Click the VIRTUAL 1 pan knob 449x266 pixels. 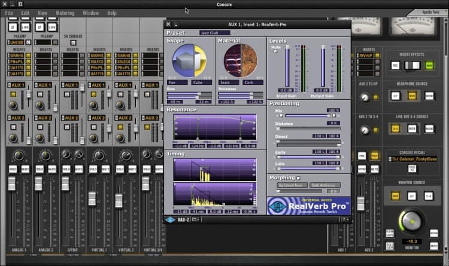coord(99,156)
